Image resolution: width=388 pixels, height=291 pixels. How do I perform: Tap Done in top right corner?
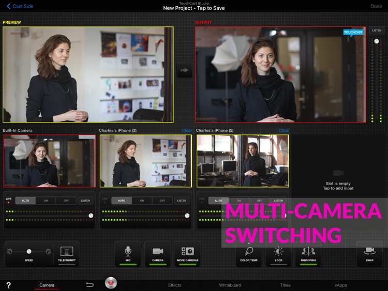tap(376, 6)
